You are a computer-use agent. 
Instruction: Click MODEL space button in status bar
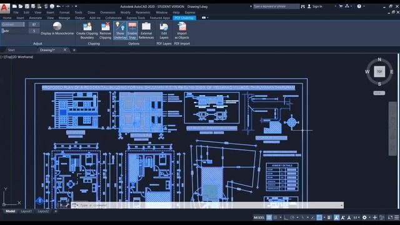click(259, 217)
